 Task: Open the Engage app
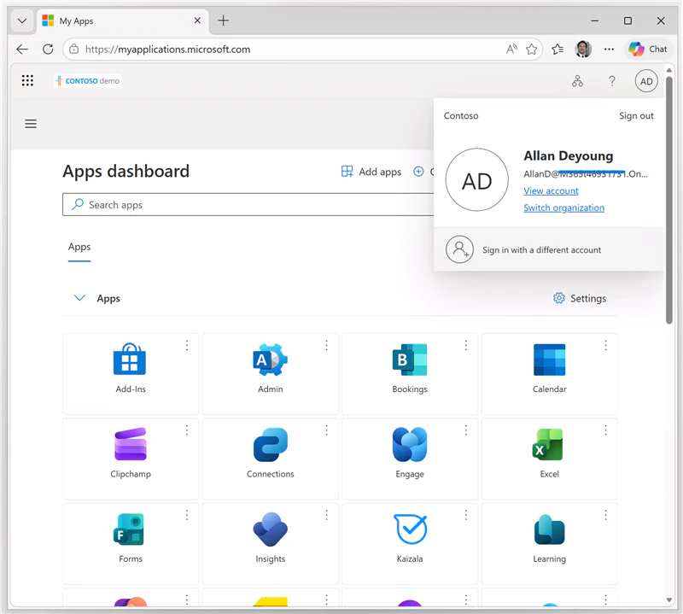410,459
